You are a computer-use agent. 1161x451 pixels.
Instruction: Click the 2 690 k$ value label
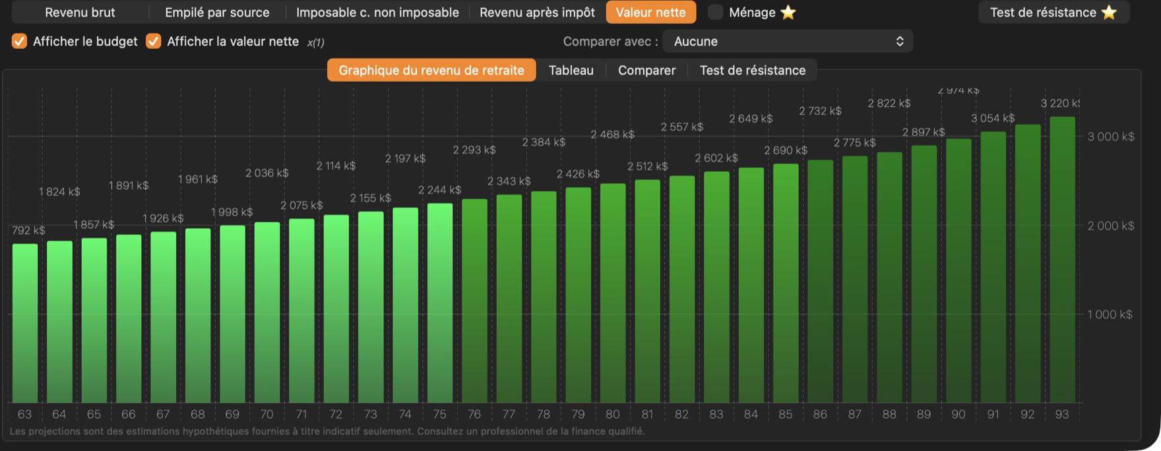click(x=786, y=150)
